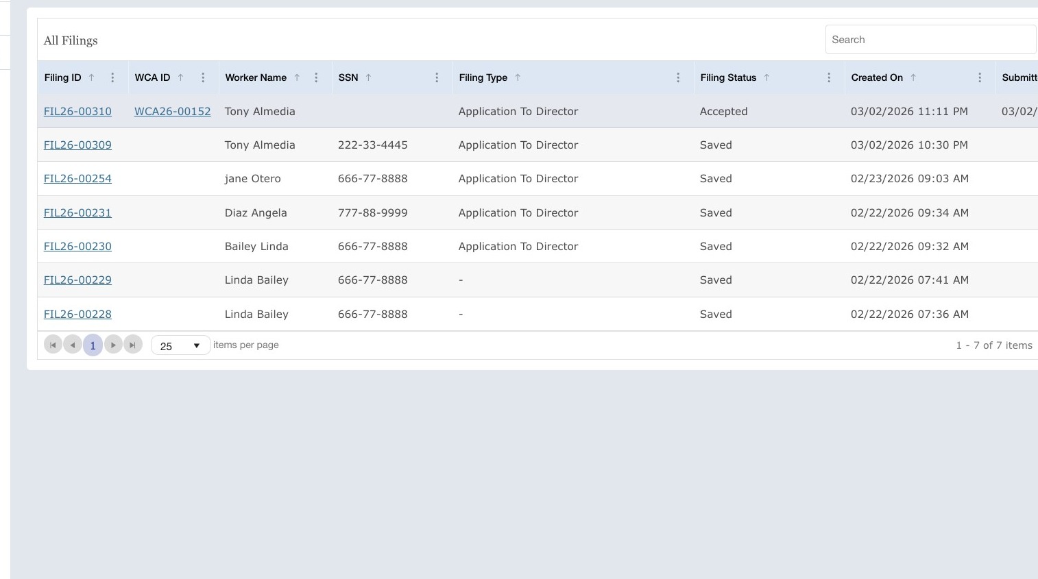Select created date 03/02/2026 11:11 PM

909,112
